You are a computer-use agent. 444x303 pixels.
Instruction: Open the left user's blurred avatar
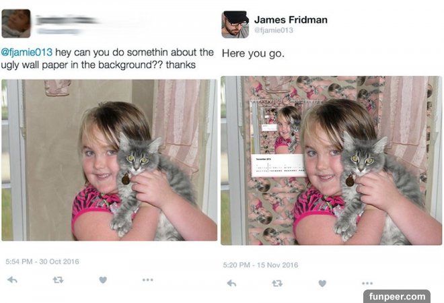[x=16, y=24]
